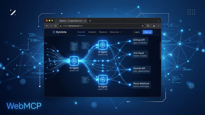This screenshot has height=115, width=205.
Task: Click the AGENT-Y02 label text
Action: tap(103, 54)
